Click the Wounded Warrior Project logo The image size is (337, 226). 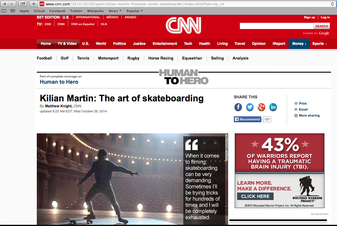[x=307, y=189]
